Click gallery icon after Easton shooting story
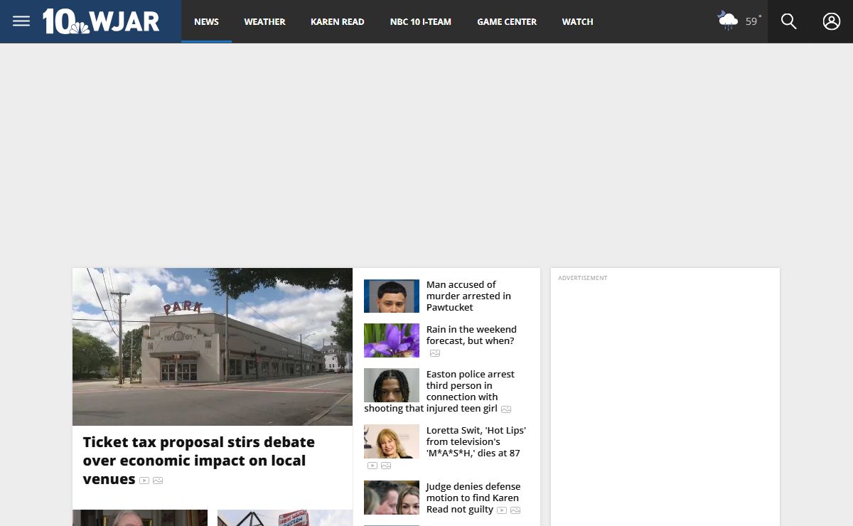 506,409
